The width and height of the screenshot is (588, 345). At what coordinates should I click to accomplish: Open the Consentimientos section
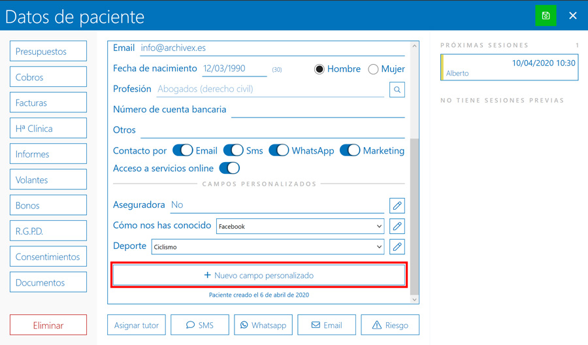48,257
